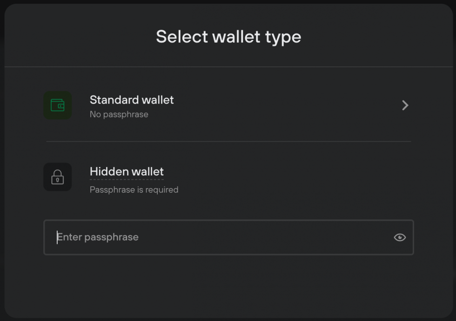Select the Hidden wallet option row
Screen dimensions: 456x321
tap(228, 178)
